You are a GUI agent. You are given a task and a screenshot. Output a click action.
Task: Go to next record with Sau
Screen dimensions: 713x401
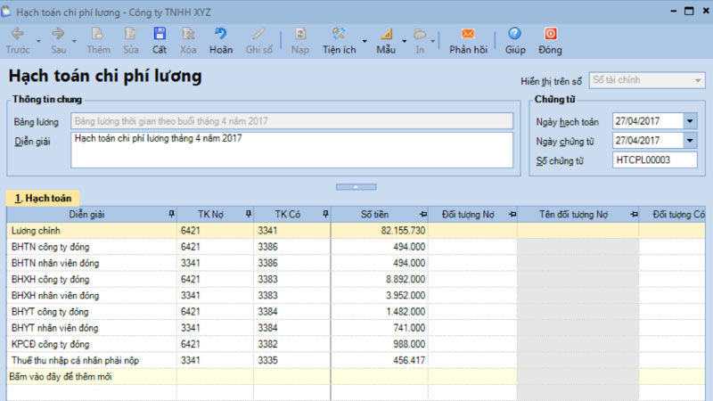click(x=58, y=40)
